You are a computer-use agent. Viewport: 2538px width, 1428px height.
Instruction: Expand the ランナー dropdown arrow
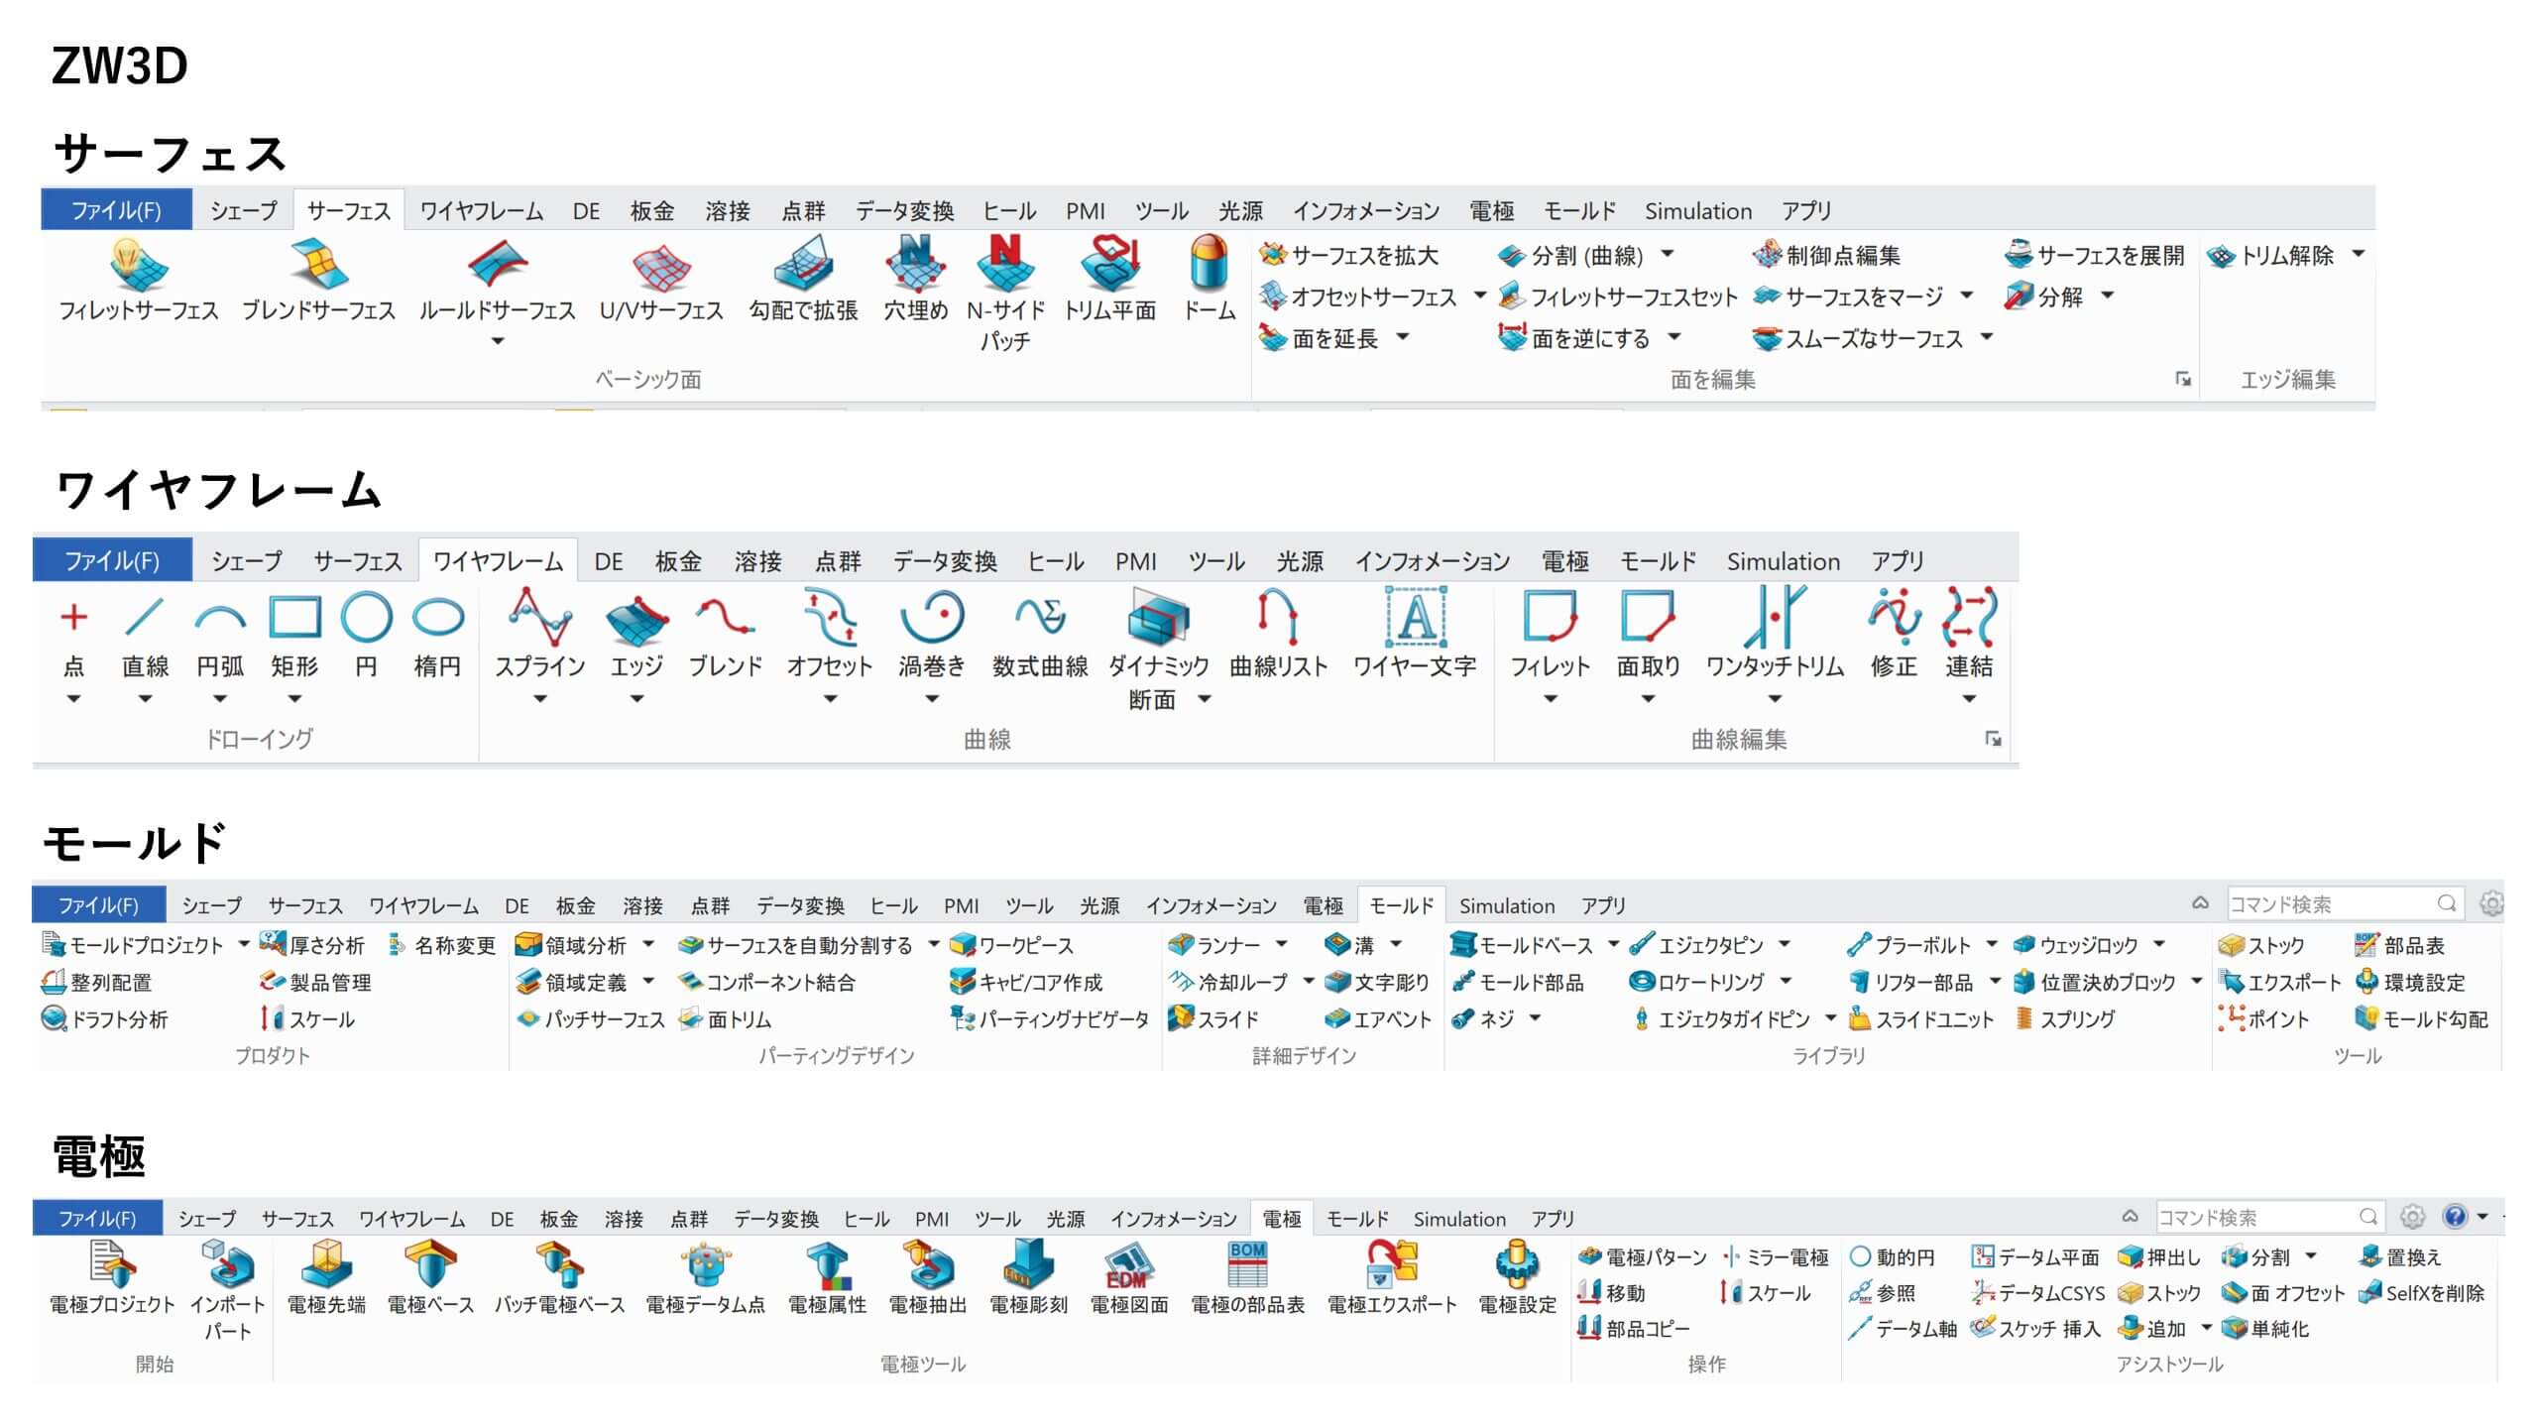[x=1281, y=944]
